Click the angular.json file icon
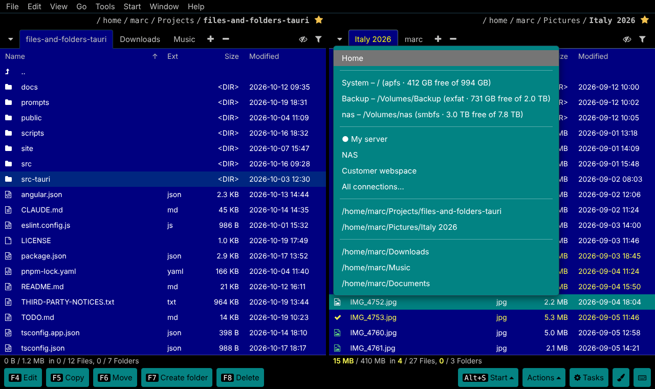 point(8,194)
